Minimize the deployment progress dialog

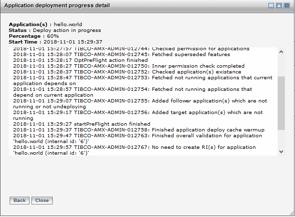272,6
